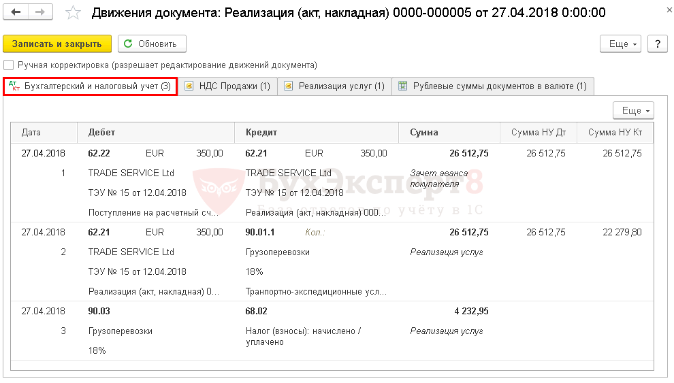Switch to Реализация услуг tab

(334, 86)
